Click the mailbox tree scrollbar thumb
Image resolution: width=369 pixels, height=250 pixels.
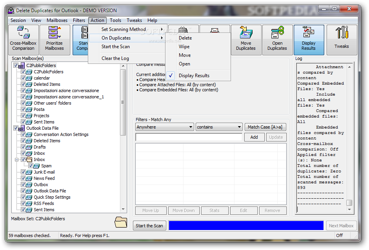(123, 102)
